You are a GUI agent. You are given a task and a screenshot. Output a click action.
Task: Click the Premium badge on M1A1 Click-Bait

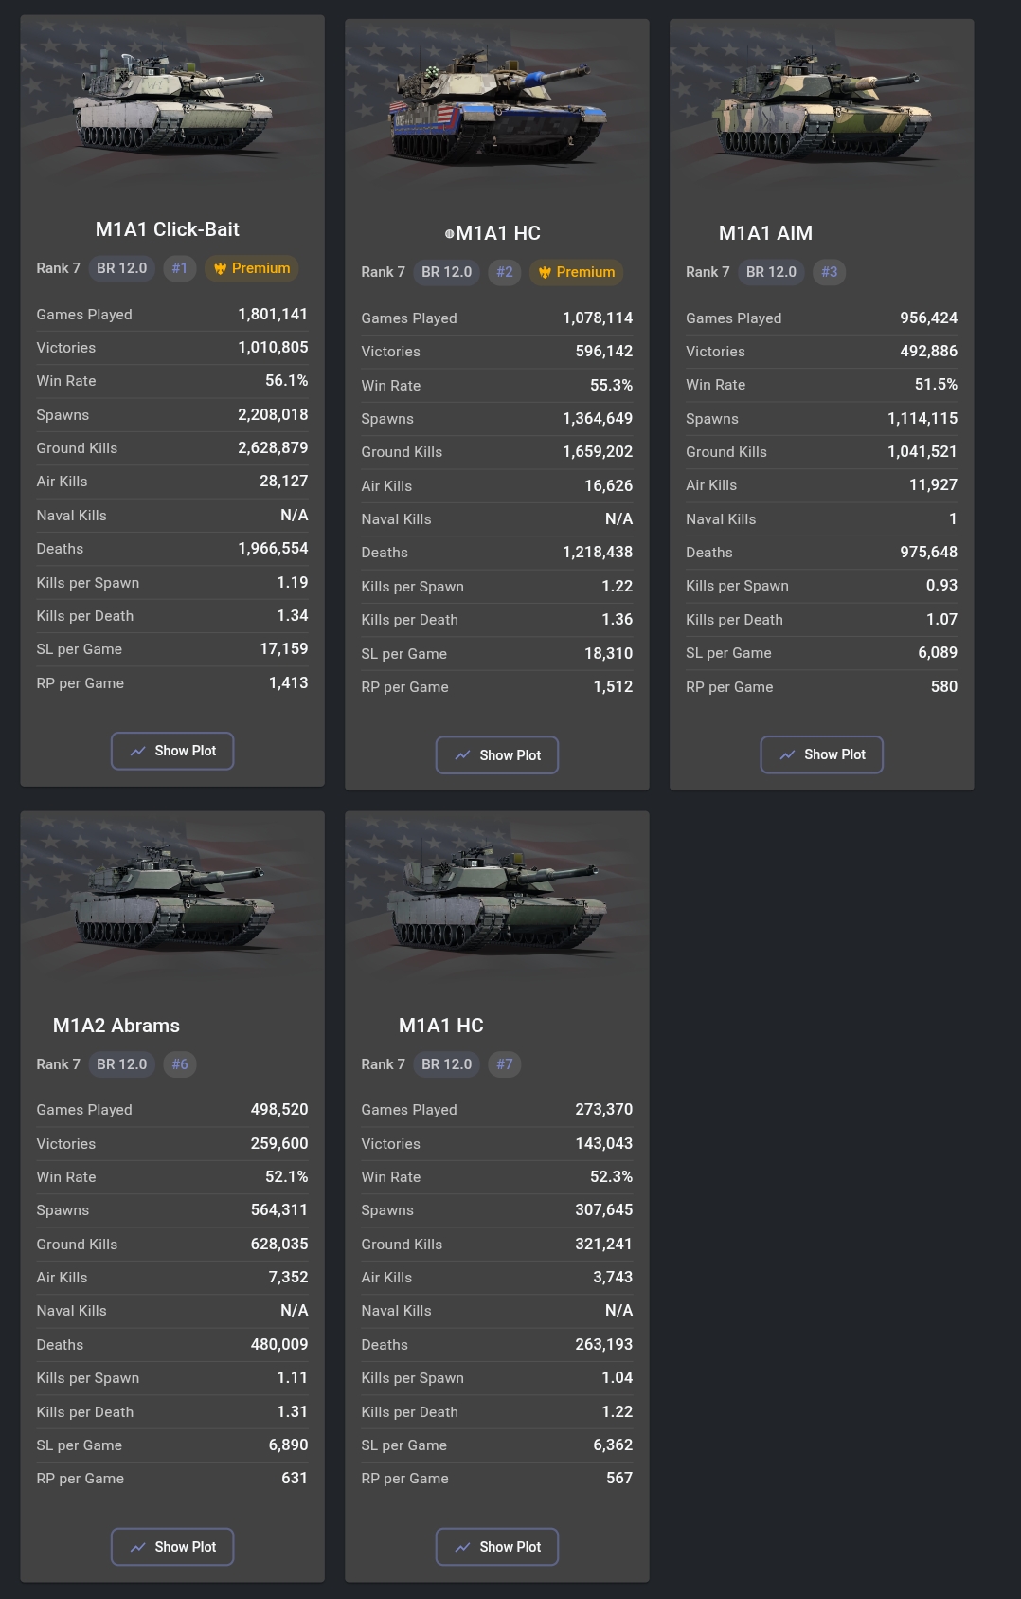pos(252,268)
